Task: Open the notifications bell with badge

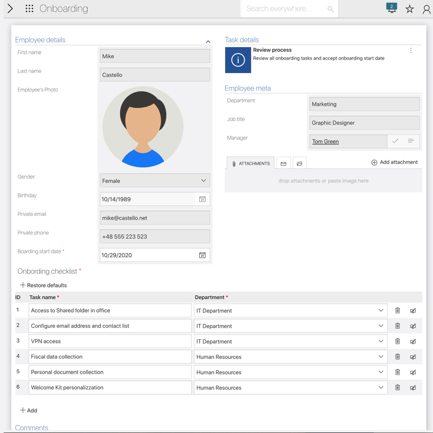Action: point(391,9)
